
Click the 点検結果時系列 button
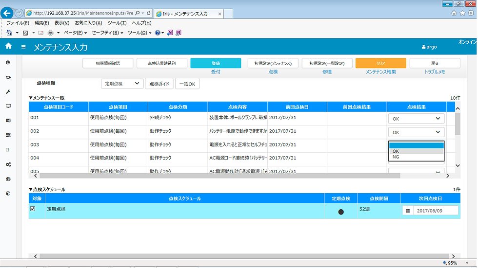click(162, 63)
